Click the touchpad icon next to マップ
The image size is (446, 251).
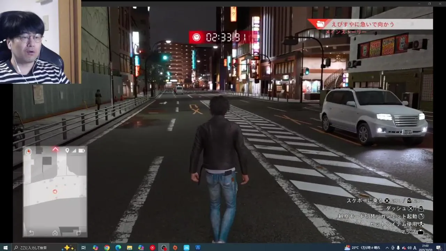click(x=421, y=232)
